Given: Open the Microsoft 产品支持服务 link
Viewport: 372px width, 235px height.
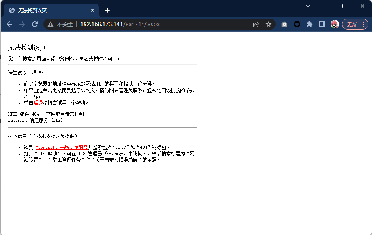Looking at the screenshot, I should tap(62, 147).
